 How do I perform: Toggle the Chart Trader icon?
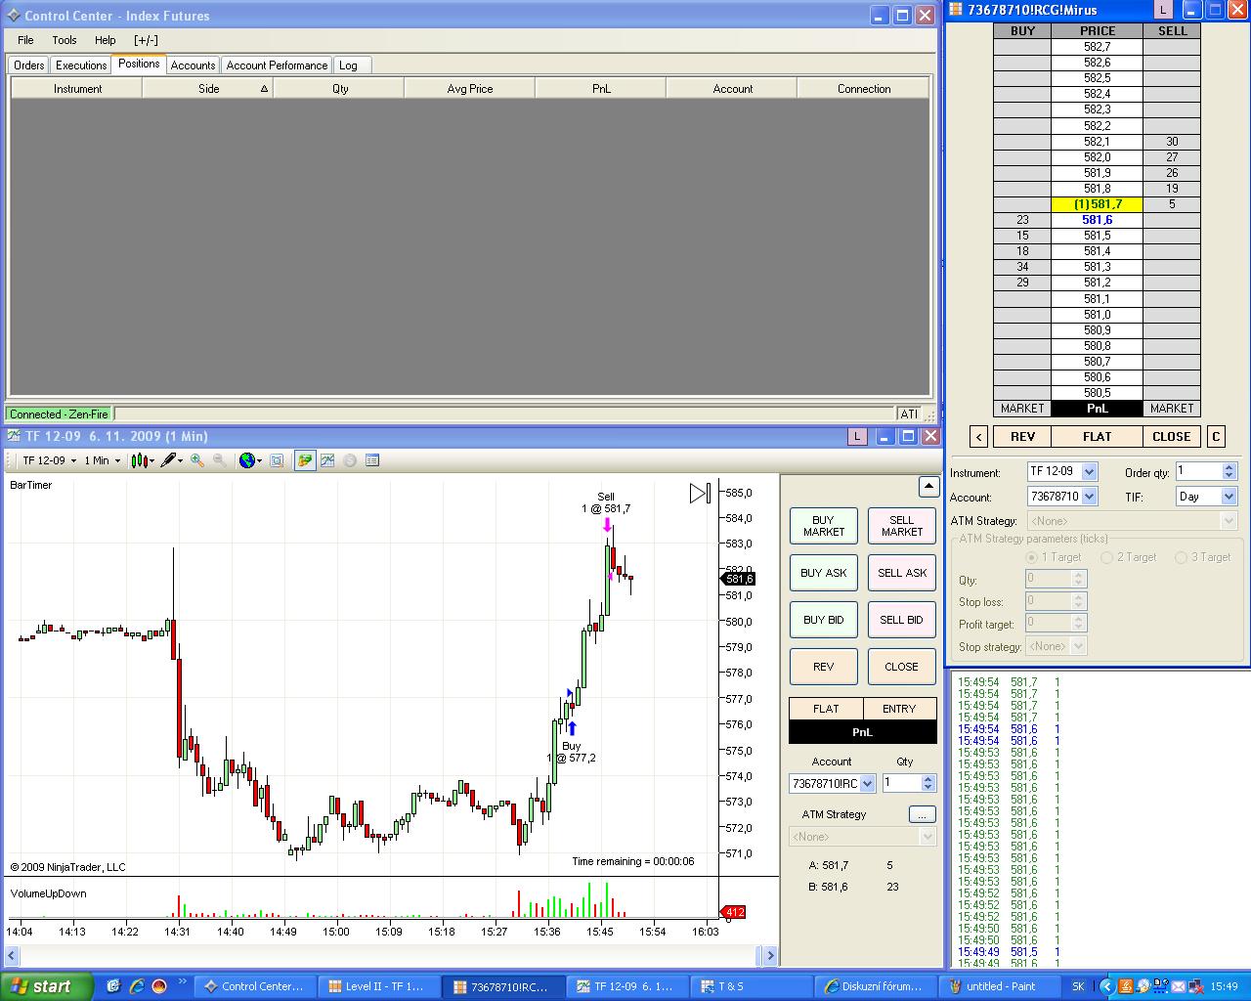coord(305,460)
